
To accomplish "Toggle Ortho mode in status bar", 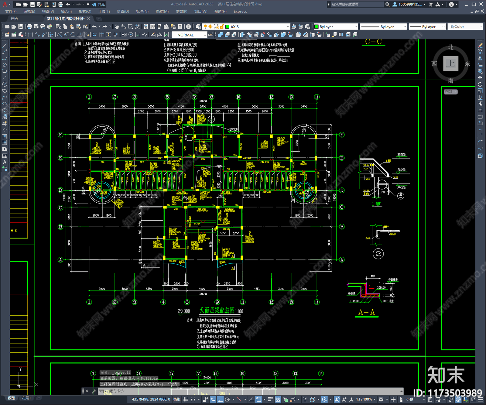I will pos(220,399).
